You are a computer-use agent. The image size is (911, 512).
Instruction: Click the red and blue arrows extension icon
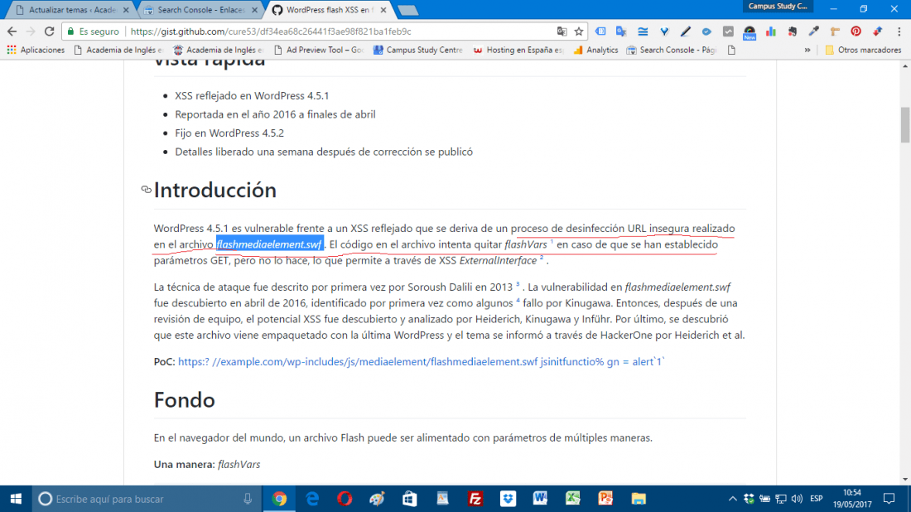(x=877, y=31)
